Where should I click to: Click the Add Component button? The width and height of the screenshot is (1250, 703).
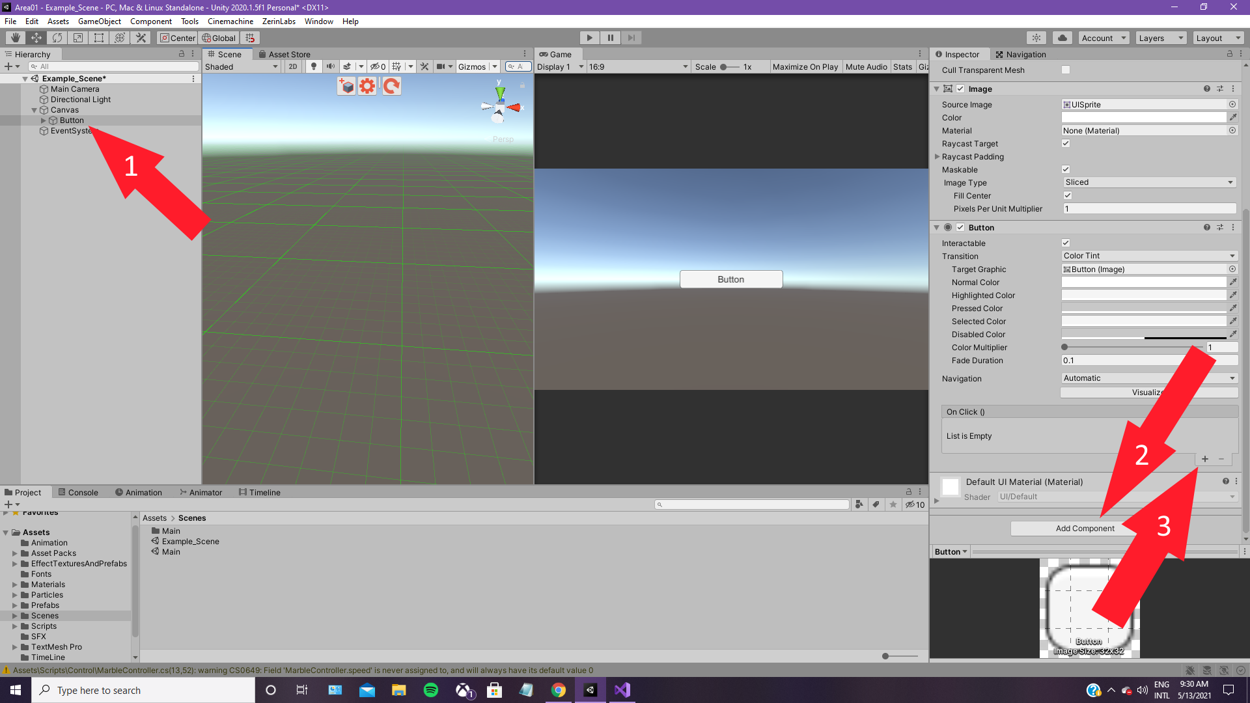pyautogui.click(x=1085, y=529)
